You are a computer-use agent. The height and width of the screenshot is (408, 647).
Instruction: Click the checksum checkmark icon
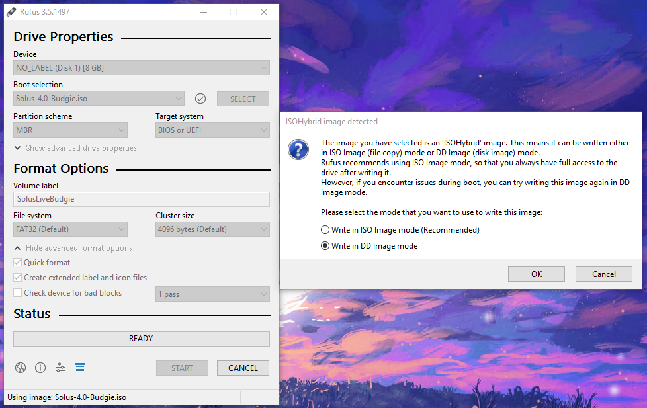[x=200, y=99]
